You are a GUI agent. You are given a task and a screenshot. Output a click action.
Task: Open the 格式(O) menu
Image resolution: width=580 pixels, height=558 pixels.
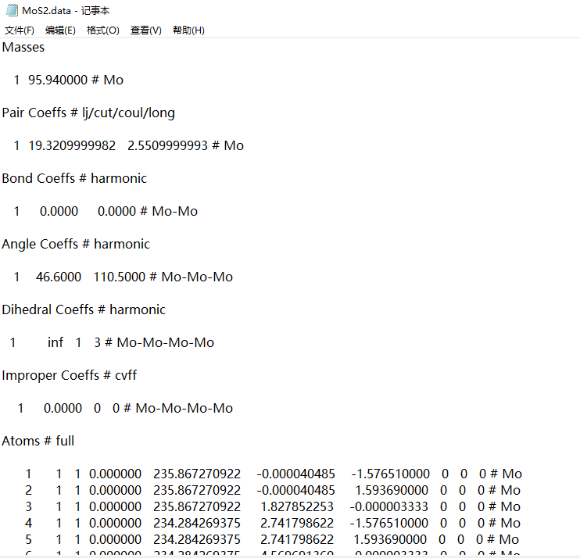coord(103,30)
